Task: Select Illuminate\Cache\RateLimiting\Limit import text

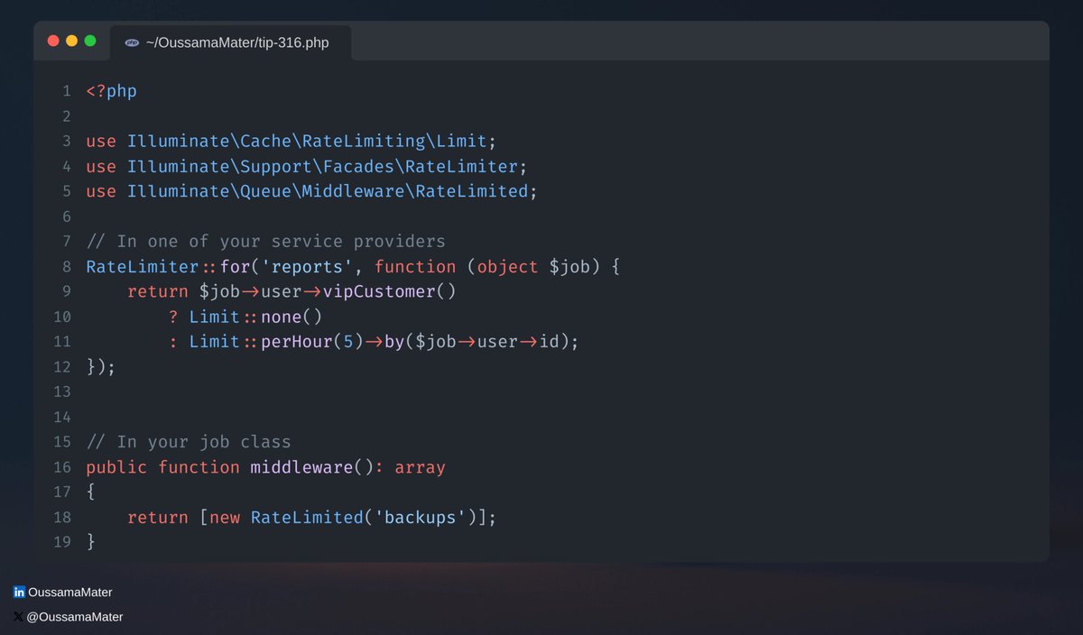Action: tap(307, 142)
